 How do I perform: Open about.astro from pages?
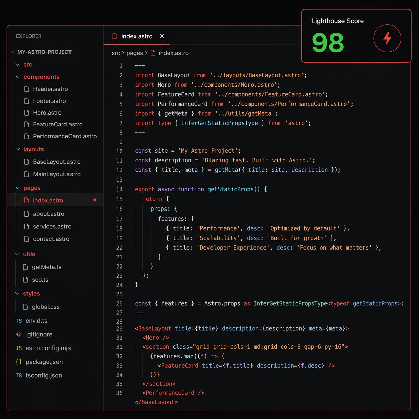coord(49,214)
